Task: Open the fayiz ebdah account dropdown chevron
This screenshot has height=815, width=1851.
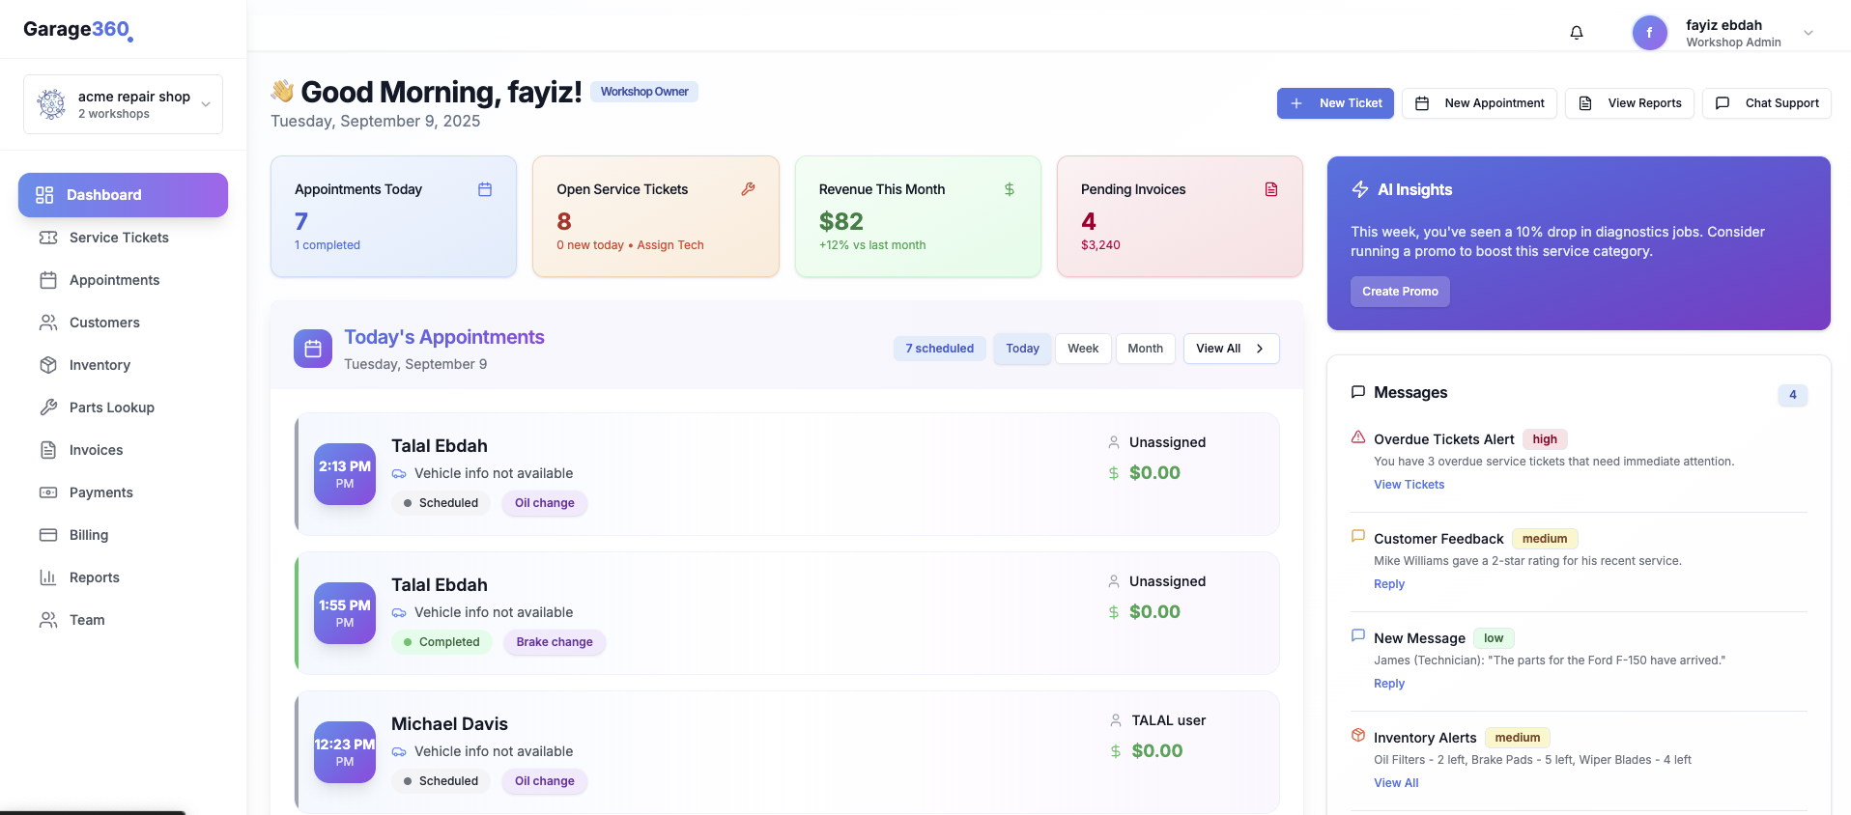Action: (1808, 33)
